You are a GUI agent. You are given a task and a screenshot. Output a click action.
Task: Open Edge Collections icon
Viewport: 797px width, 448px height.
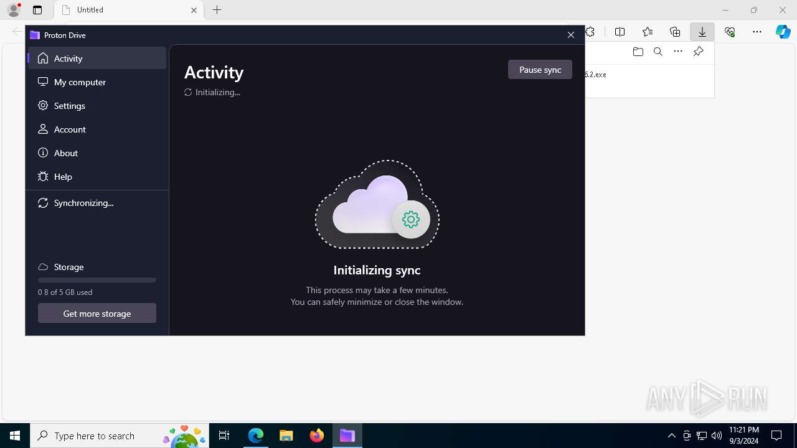coord(675,32)
